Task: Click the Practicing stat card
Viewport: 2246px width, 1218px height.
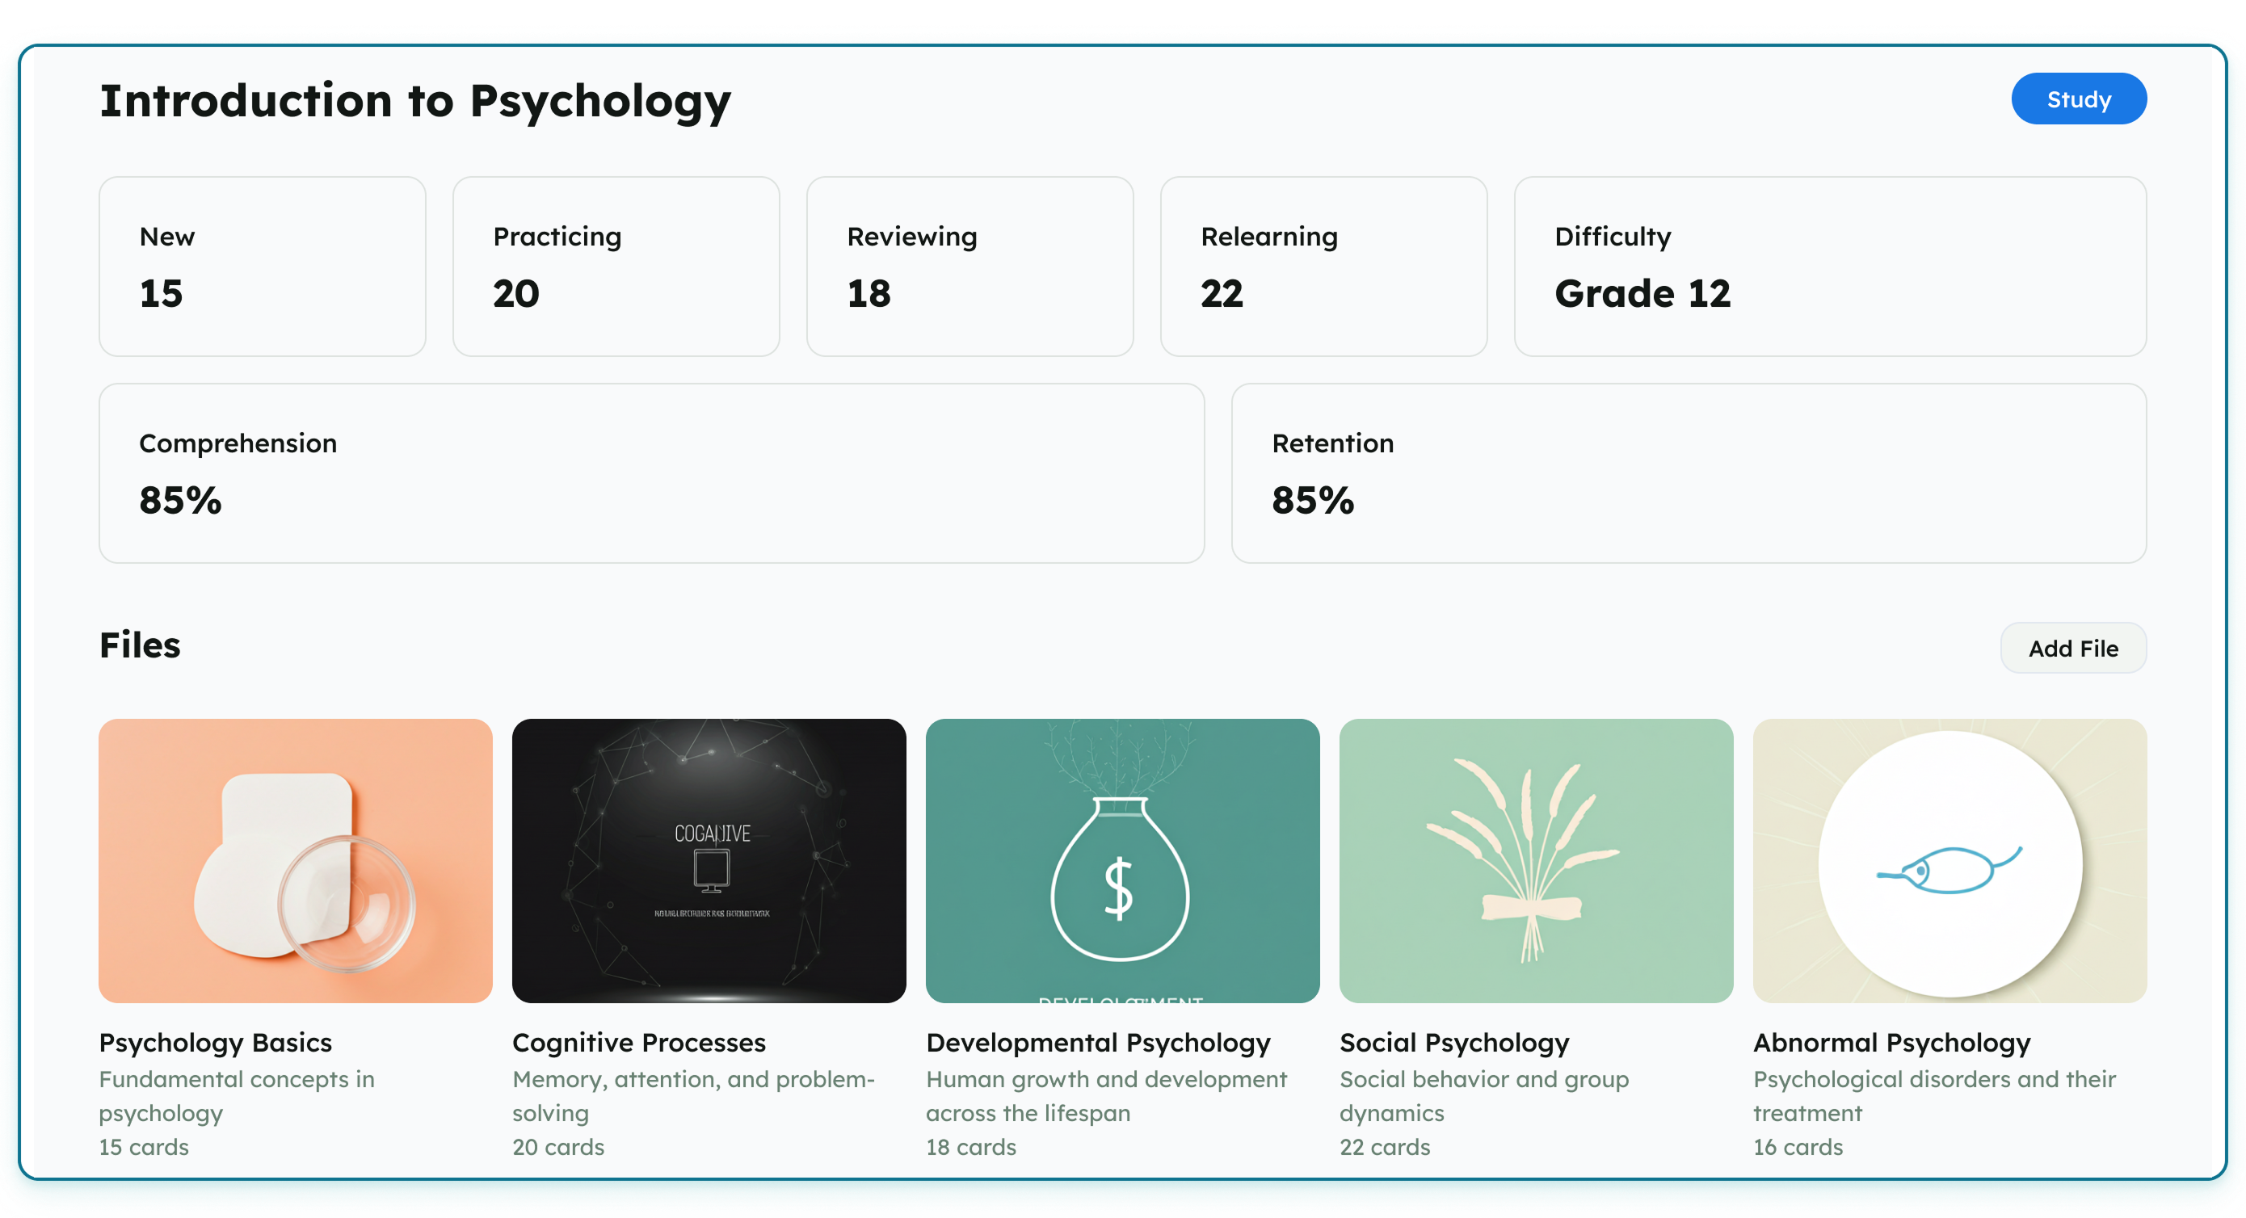Action: 616,267
